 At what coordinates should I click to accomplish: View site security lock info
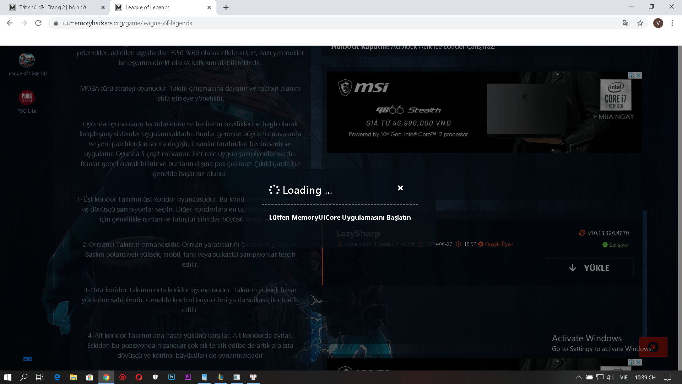pyautogui.click(x=56, y=23)
